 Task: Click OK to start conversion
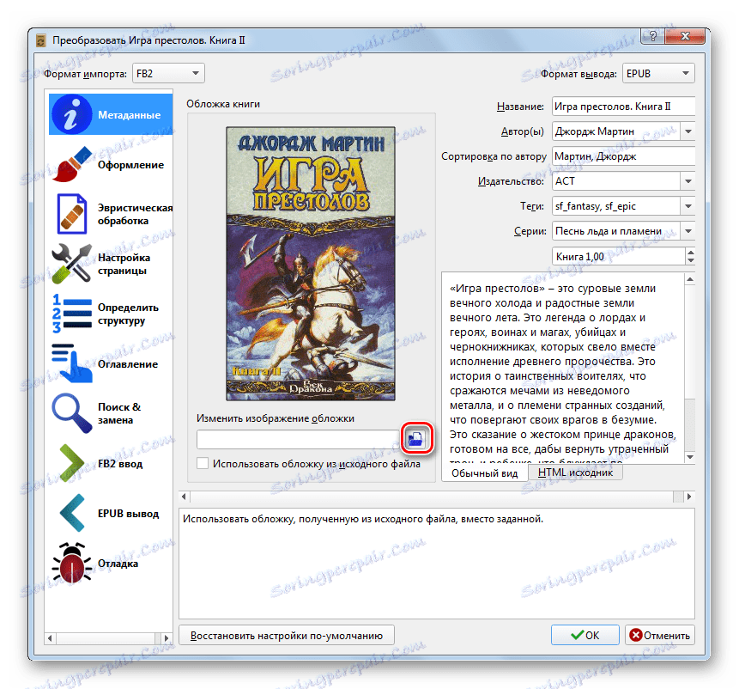pos(585,635)
